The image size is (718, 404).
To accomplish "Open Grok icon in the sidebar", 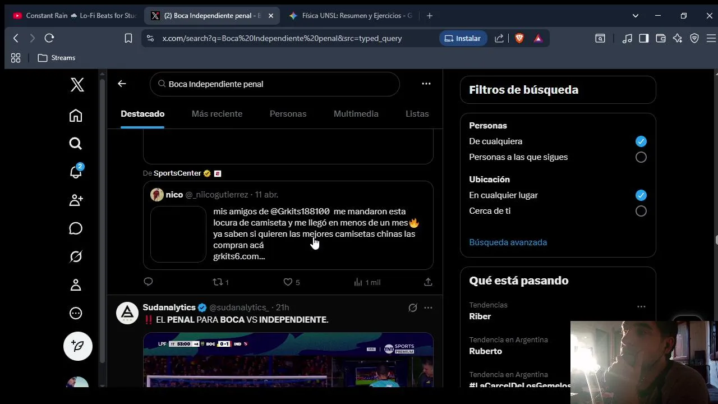I will (76, 256).
